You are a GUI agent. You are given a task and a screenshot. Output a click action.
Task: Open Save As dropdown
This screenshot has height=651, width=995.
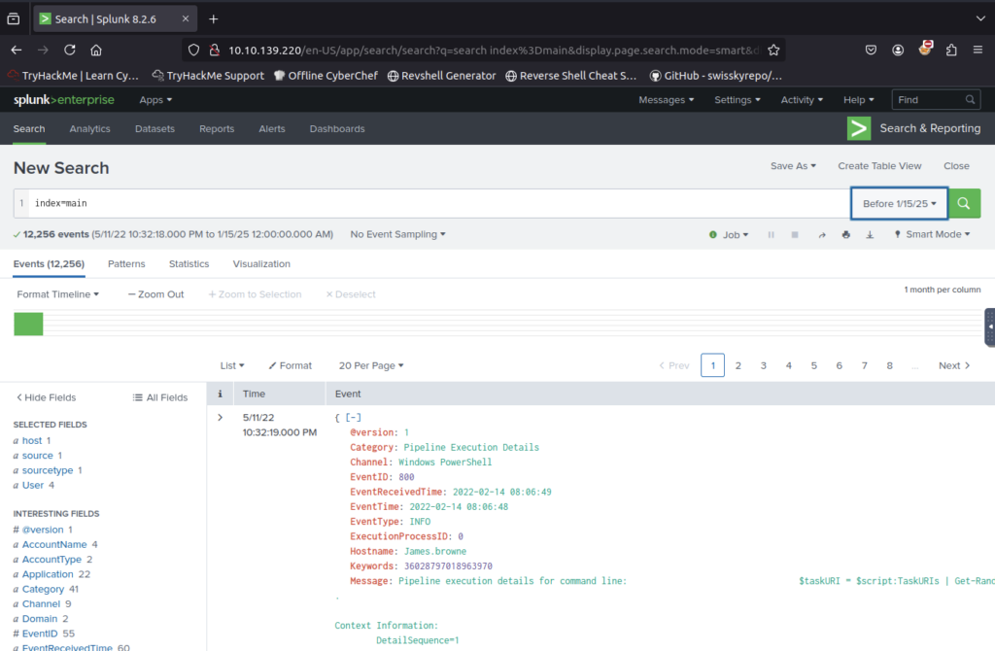coord(793,165)
